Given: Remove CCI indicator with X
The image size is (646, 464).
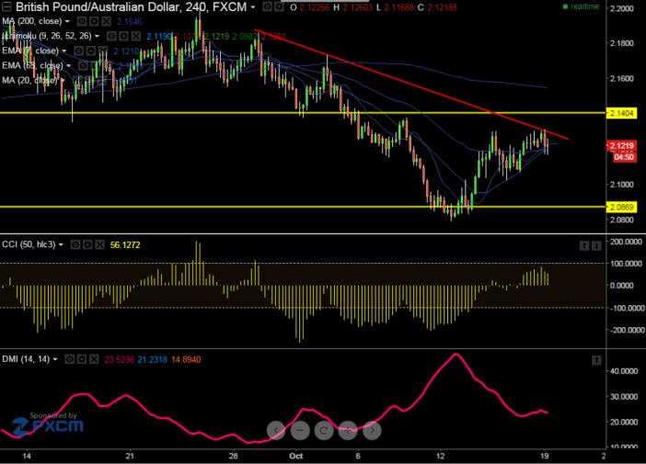Looking at the screenshot, I should click(99, 244).
